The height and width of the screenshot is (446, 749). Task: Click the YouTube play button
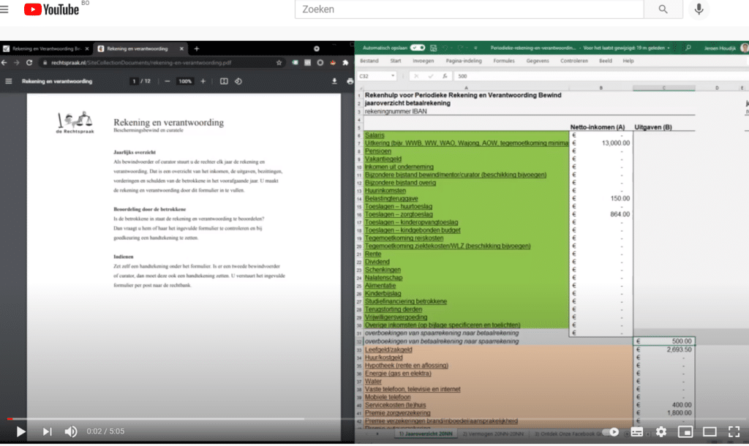click(x=20, y=431)
